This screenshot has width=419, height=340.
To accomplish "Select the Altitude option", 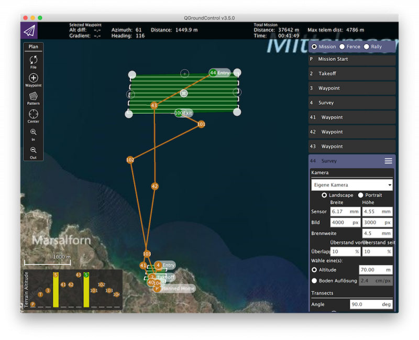I will (314, 270).
